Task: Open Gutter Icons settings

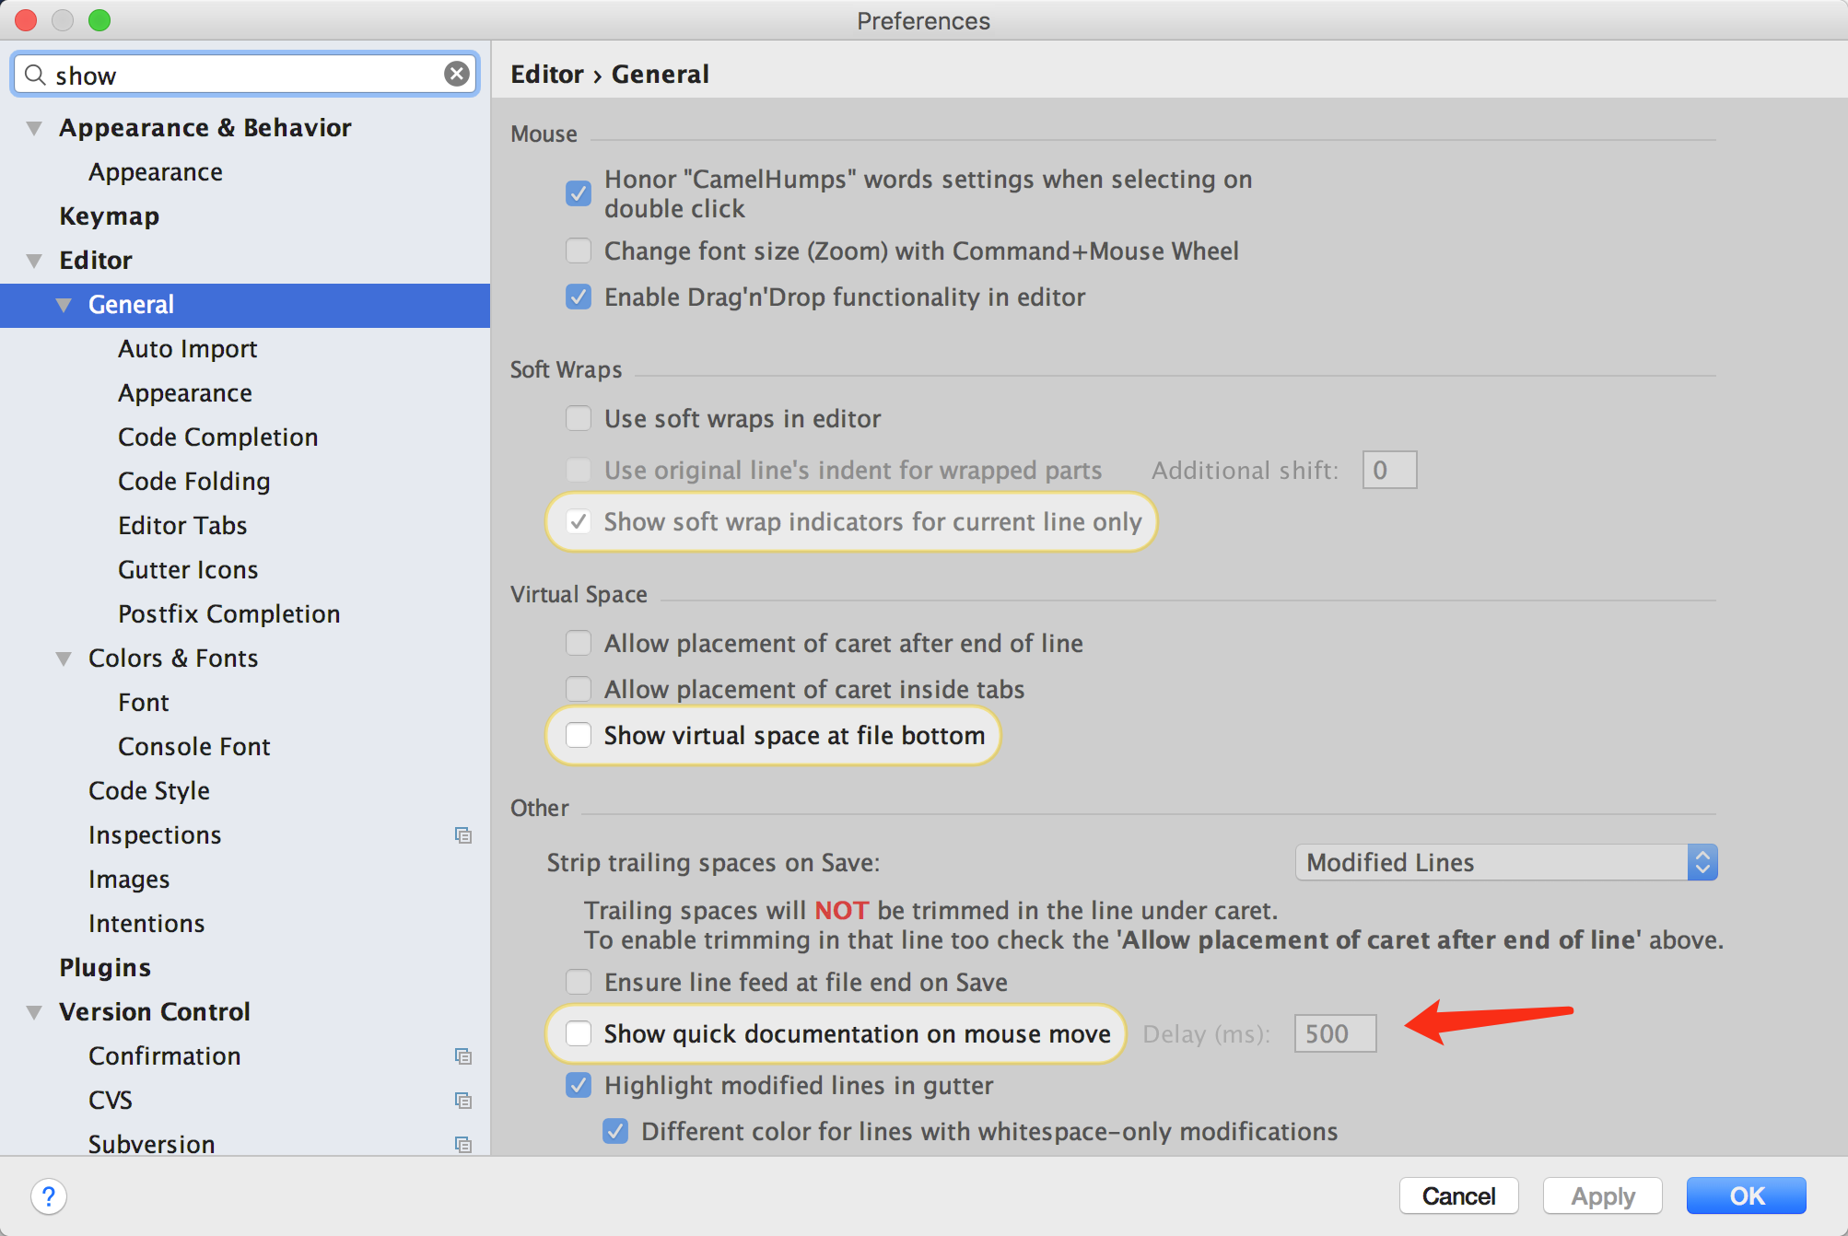Action: 188,570
